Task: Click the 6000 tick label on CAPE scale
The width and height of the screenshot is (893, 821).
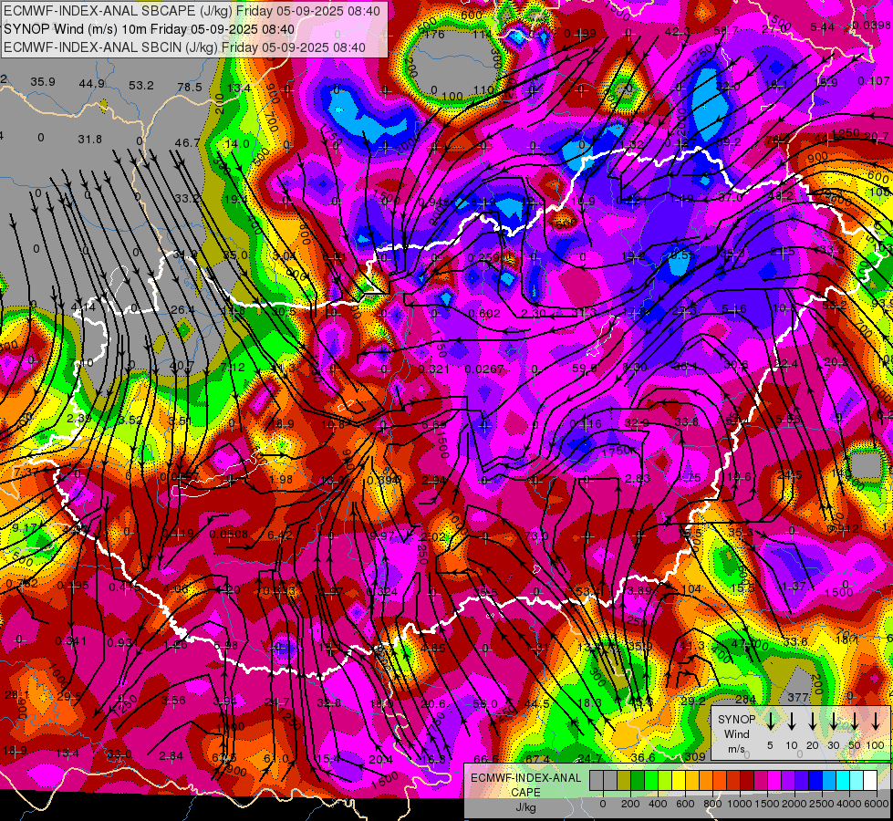Action: tap(876, 804)
